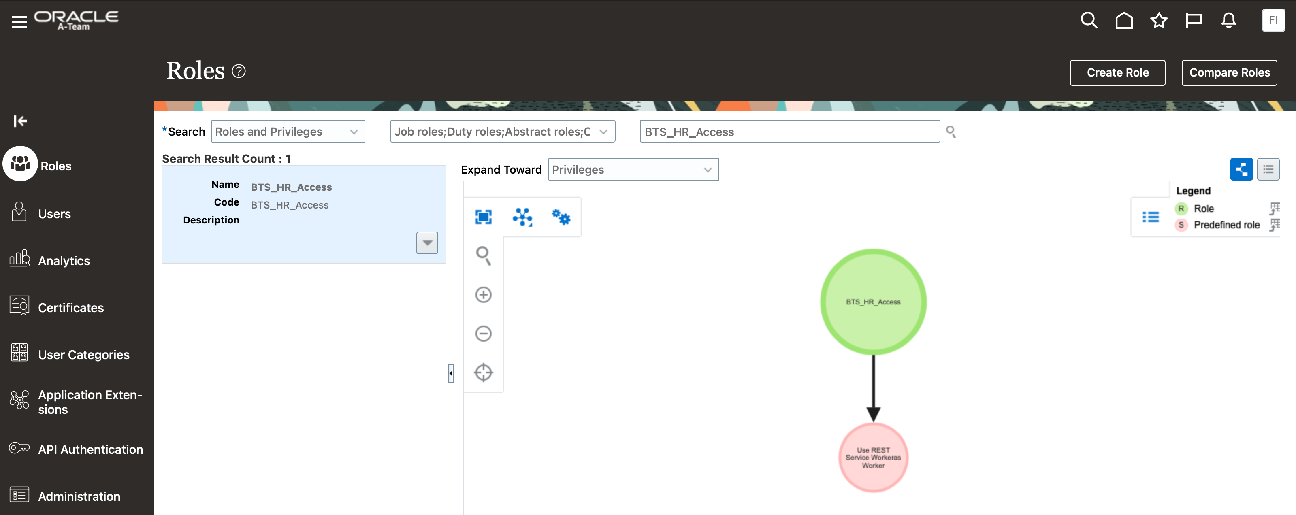Expand the role Description details arrow

click(x=426, y=243)
